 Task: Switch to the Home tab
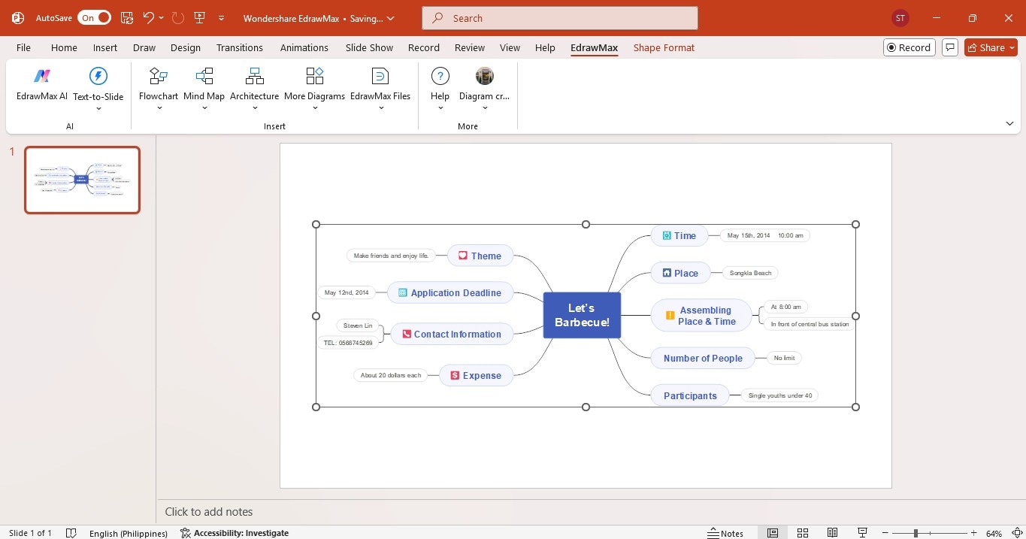point(64,47)
